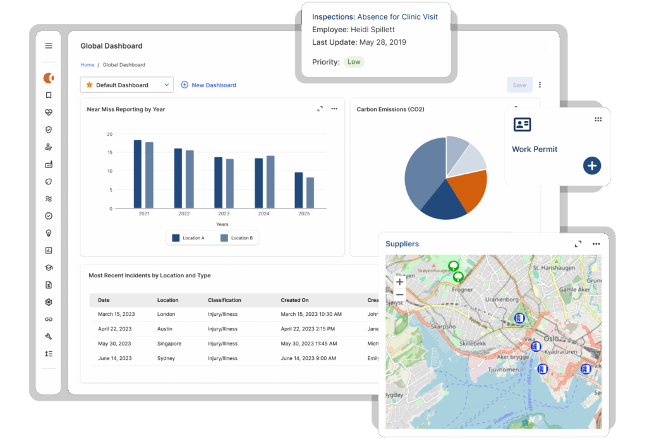Zoom in on the Suppliers map
The height and width of the screenshot is (439, 647).
point(399,282)
